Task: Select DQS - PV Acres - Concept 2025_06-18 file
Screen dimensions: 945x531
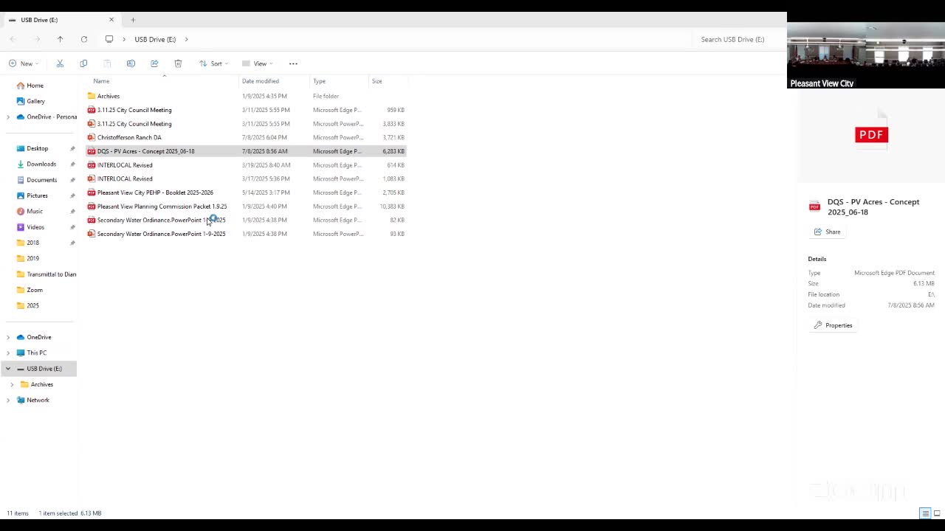Action: pos(247,151)
